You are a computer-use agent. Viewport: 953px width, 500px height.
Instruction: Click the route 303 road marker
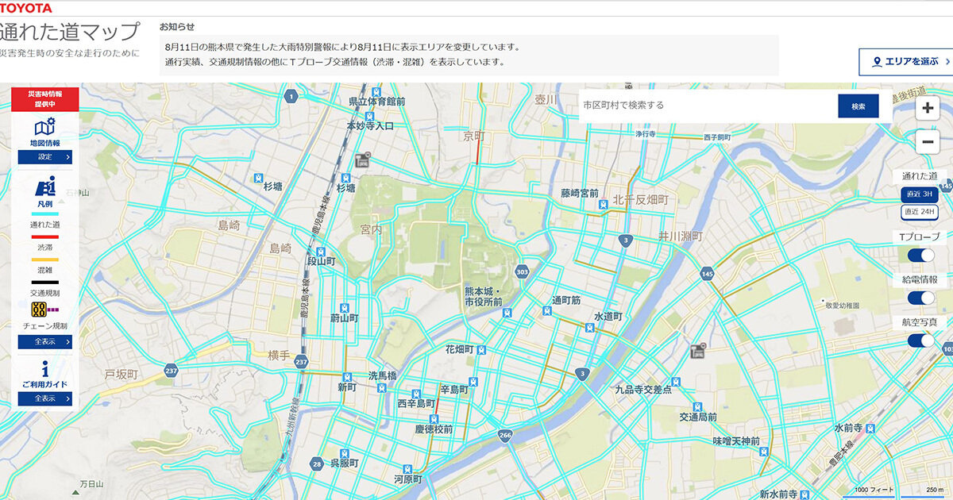coord(521,271)
